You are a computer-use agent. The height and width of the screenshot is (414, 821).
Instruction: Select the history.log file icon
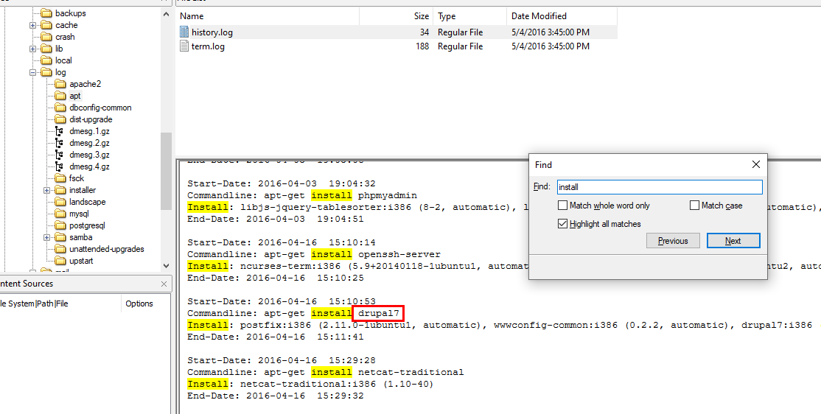click(x=184, y=32)
